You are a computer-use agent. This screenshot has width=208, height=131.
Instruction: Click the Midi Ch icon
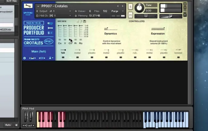(37, 16)
